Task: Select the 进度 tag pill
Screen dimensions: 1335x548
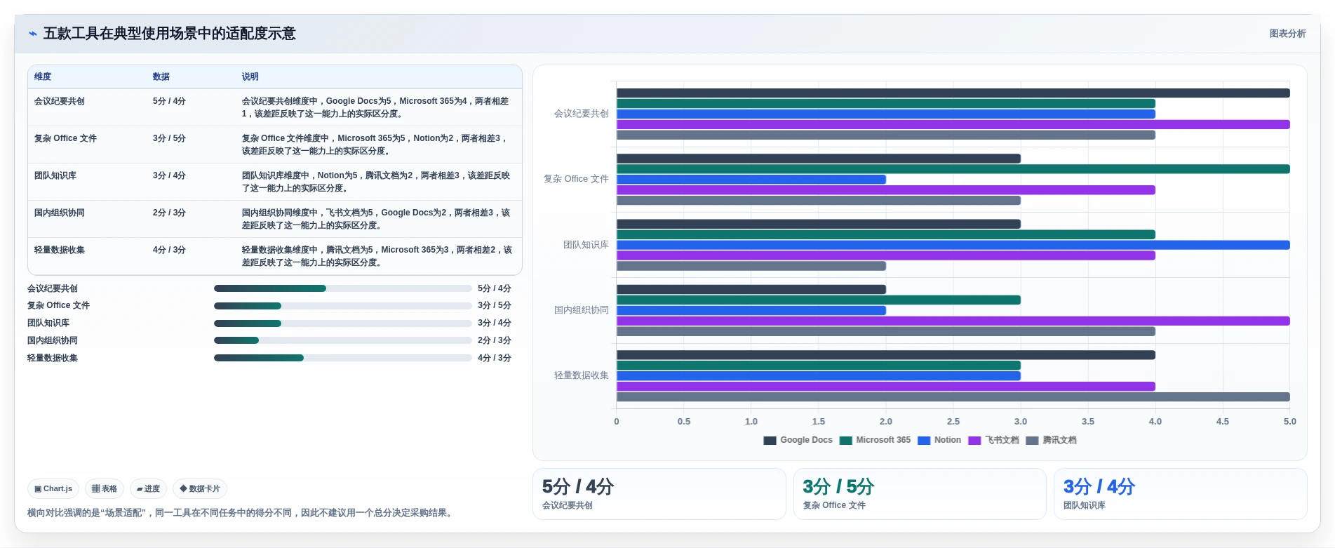Action: pyautogui.click(x=148, y=489)
